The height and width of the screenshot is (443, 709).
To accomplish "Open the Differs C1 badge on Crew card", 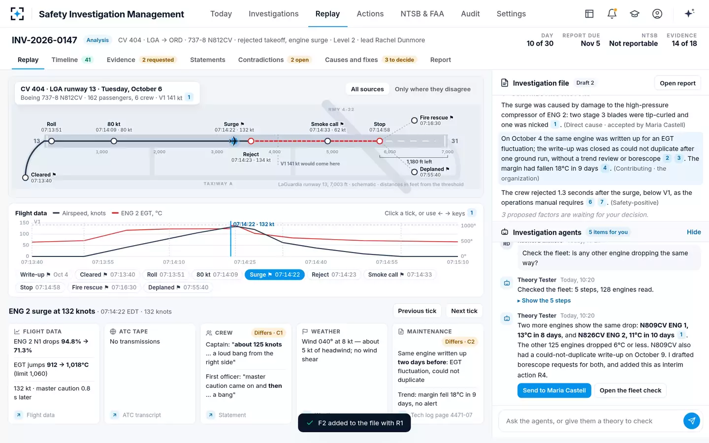I will (268, 333).
